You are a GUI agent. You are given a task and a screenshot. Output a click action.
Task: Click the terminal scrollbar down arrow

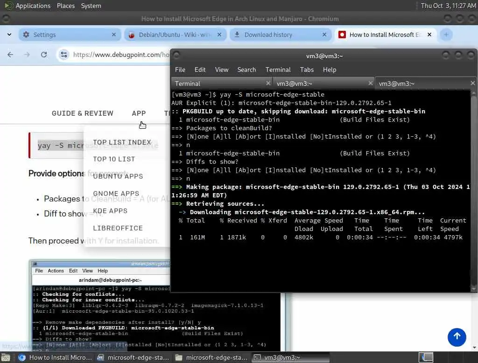click(x=473, y=288)
